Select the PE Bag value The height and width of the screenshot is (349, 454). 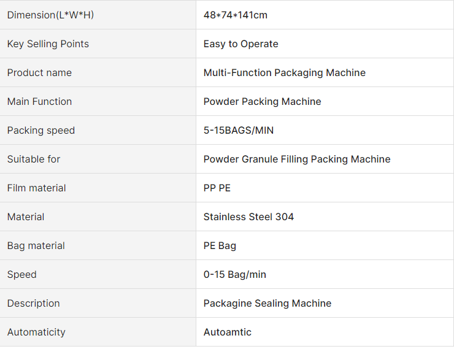click(220, 246)
